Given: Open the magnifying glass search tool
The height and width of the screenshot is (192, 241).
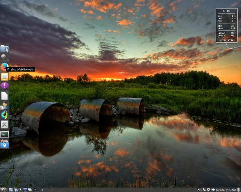Looking at the screenshot, I should pos(4,58).
